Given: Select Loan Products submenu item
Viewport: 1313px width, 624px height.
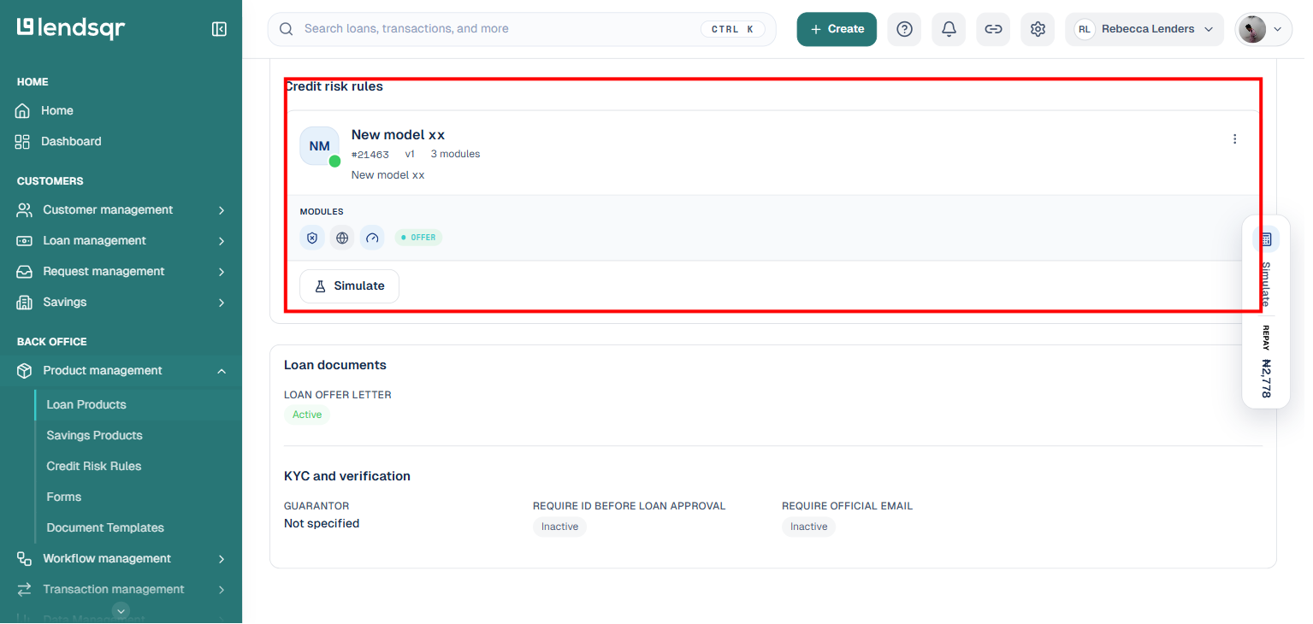Looking at the screenshot, I should [86, 404].
